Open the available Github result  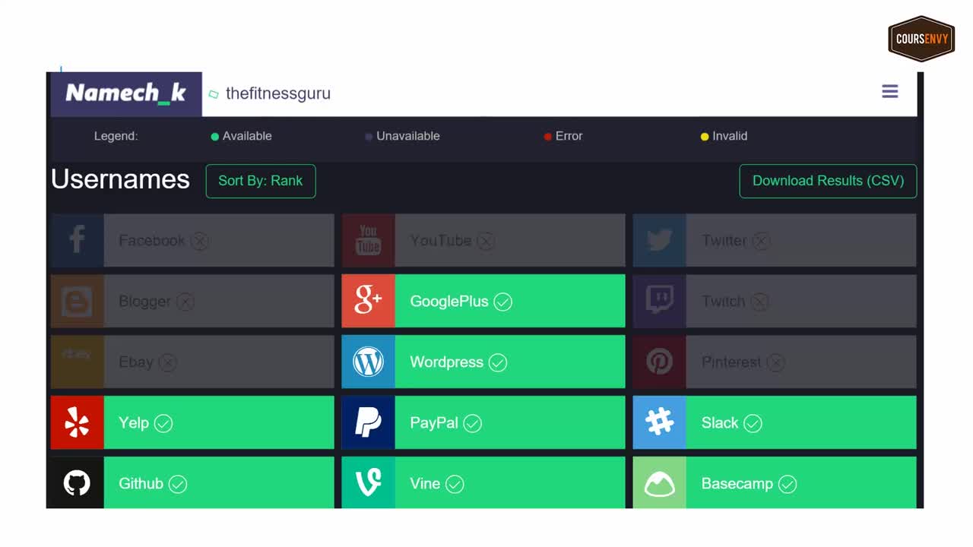click(192, 482)
